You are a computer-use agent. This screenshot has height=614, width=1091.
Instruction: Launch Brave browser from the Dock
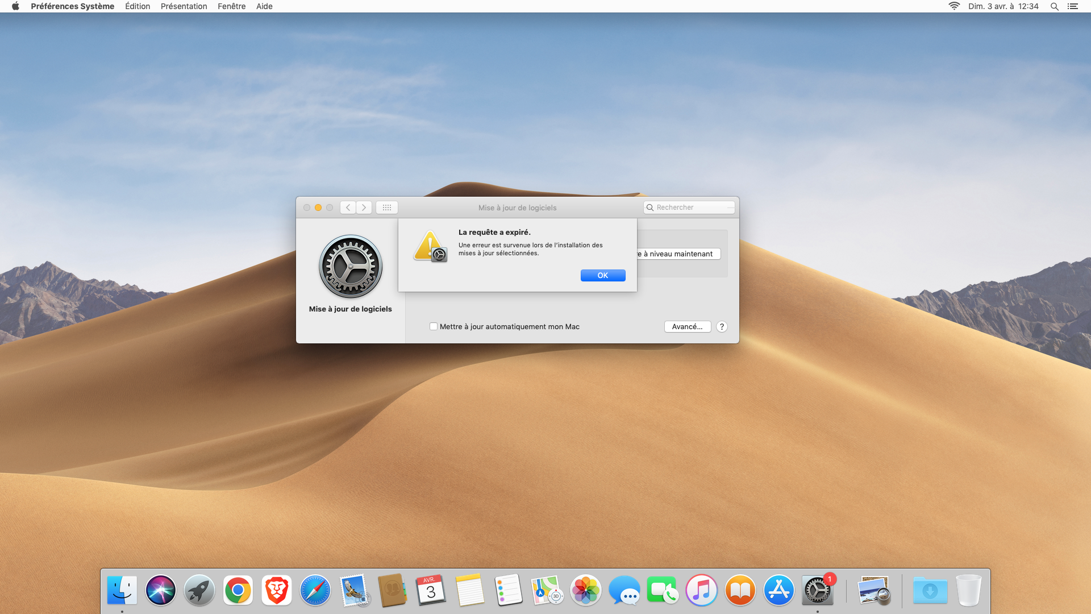277,590
